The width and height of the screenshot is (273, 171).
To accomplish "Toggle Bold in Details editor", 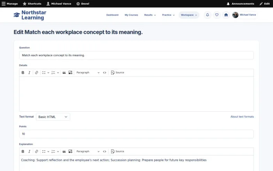I will (23, 73).
